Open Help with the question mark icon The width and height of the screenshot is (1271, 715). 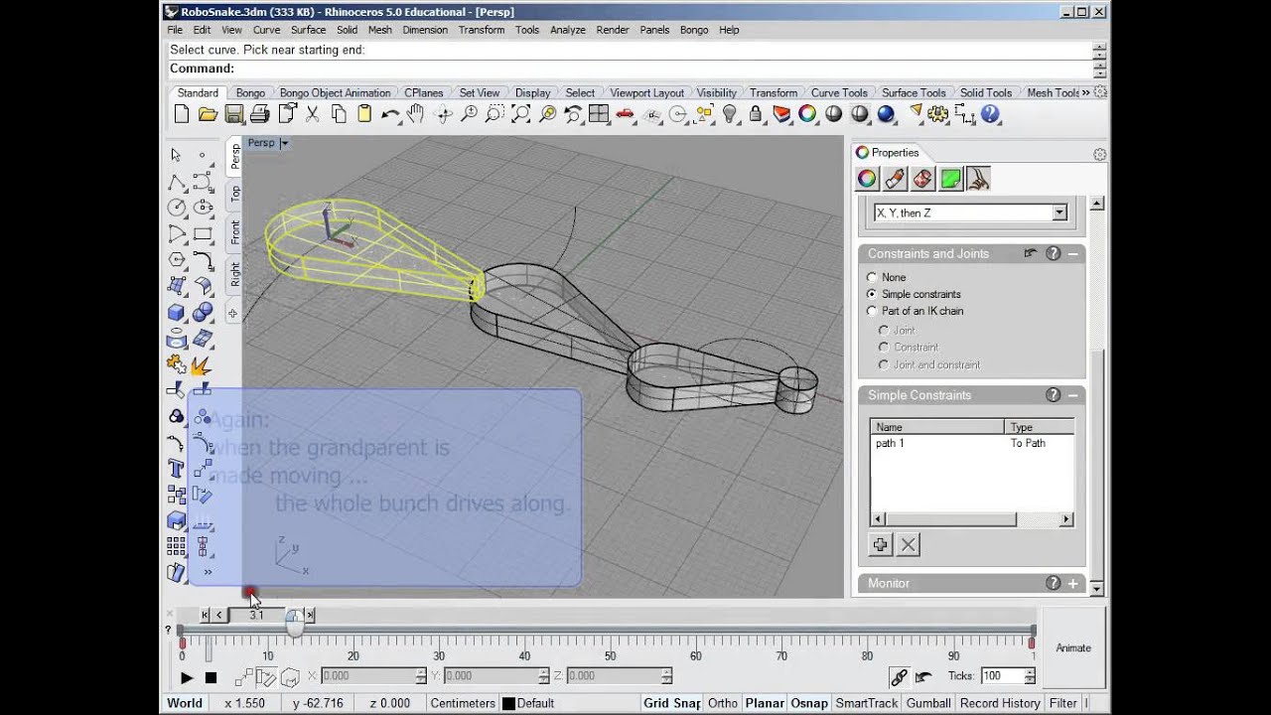click(x=990, y=114)
